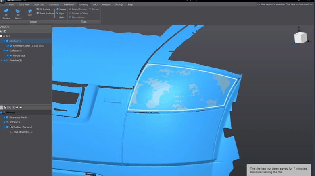This screenshot has height=176, width=315.
Task: Collapse the Meshes(1) tree node
Action: tap(2, 41)
